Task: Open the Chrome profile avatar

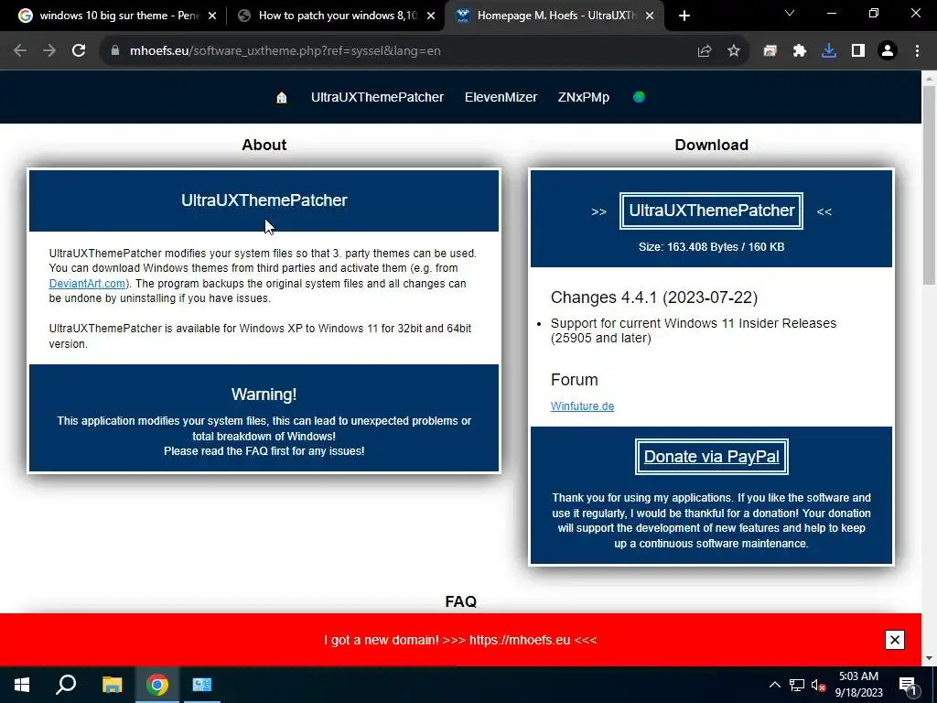Action: (888, 51)
